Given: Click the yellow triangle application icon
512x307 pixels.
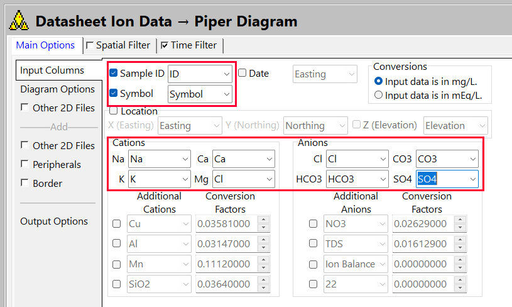Looking at the screenshot, I should point(19,21).
